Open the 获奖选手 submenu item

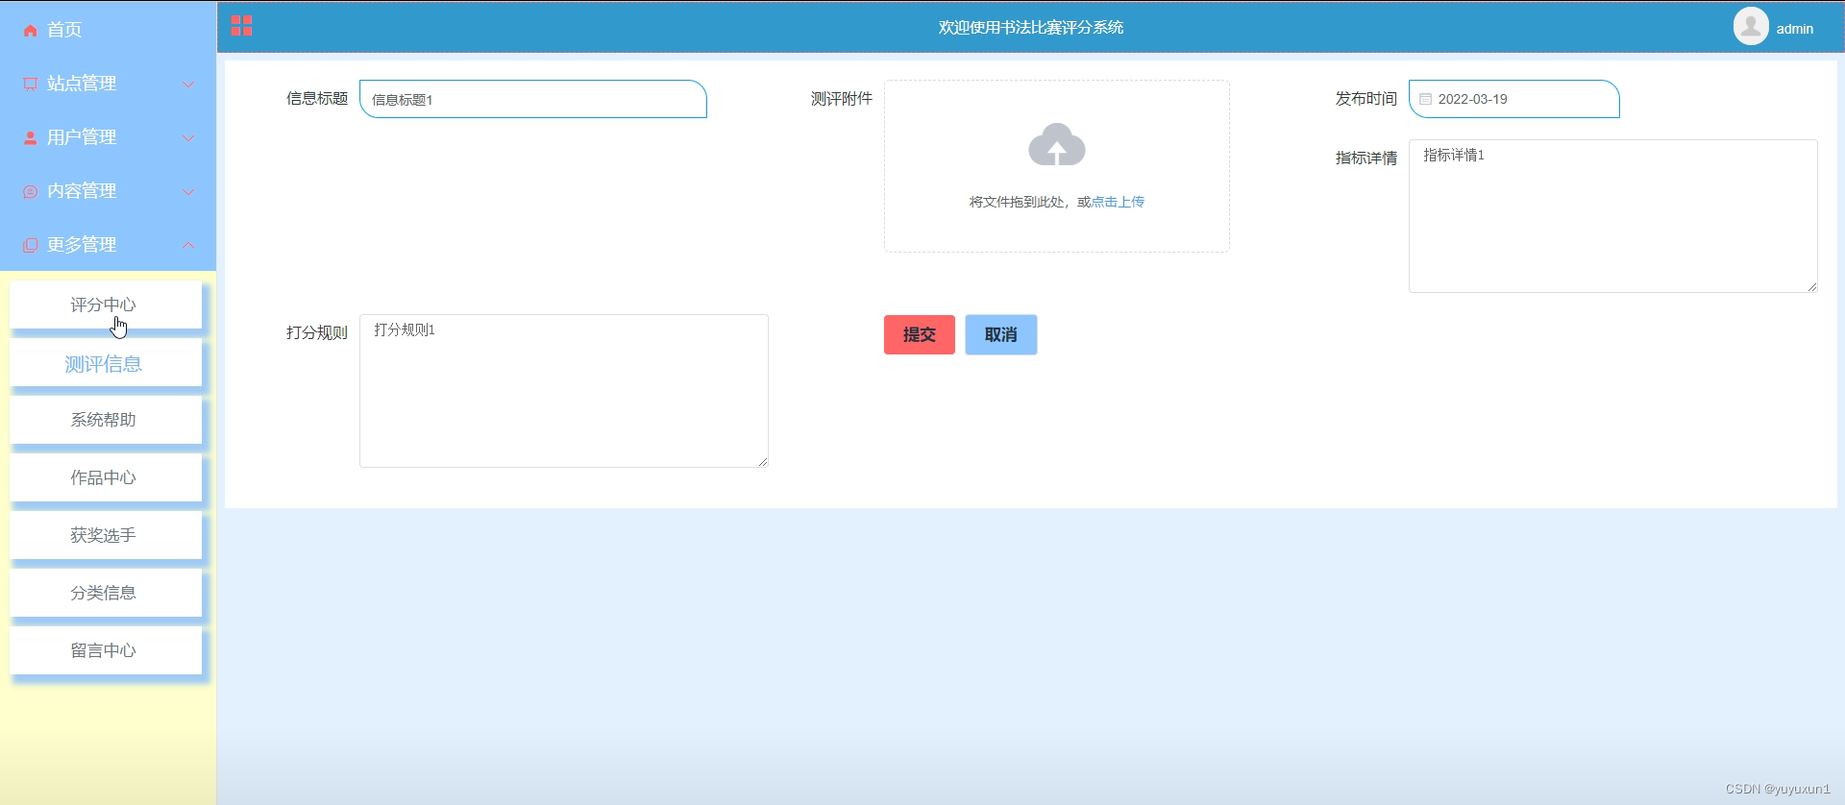106,535
